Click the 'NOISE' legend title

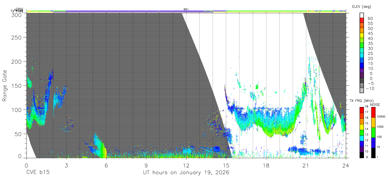375,104
